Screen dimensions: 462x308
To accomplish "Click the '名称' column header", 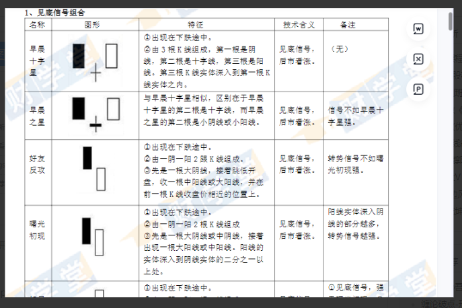I will click(38, 24).
